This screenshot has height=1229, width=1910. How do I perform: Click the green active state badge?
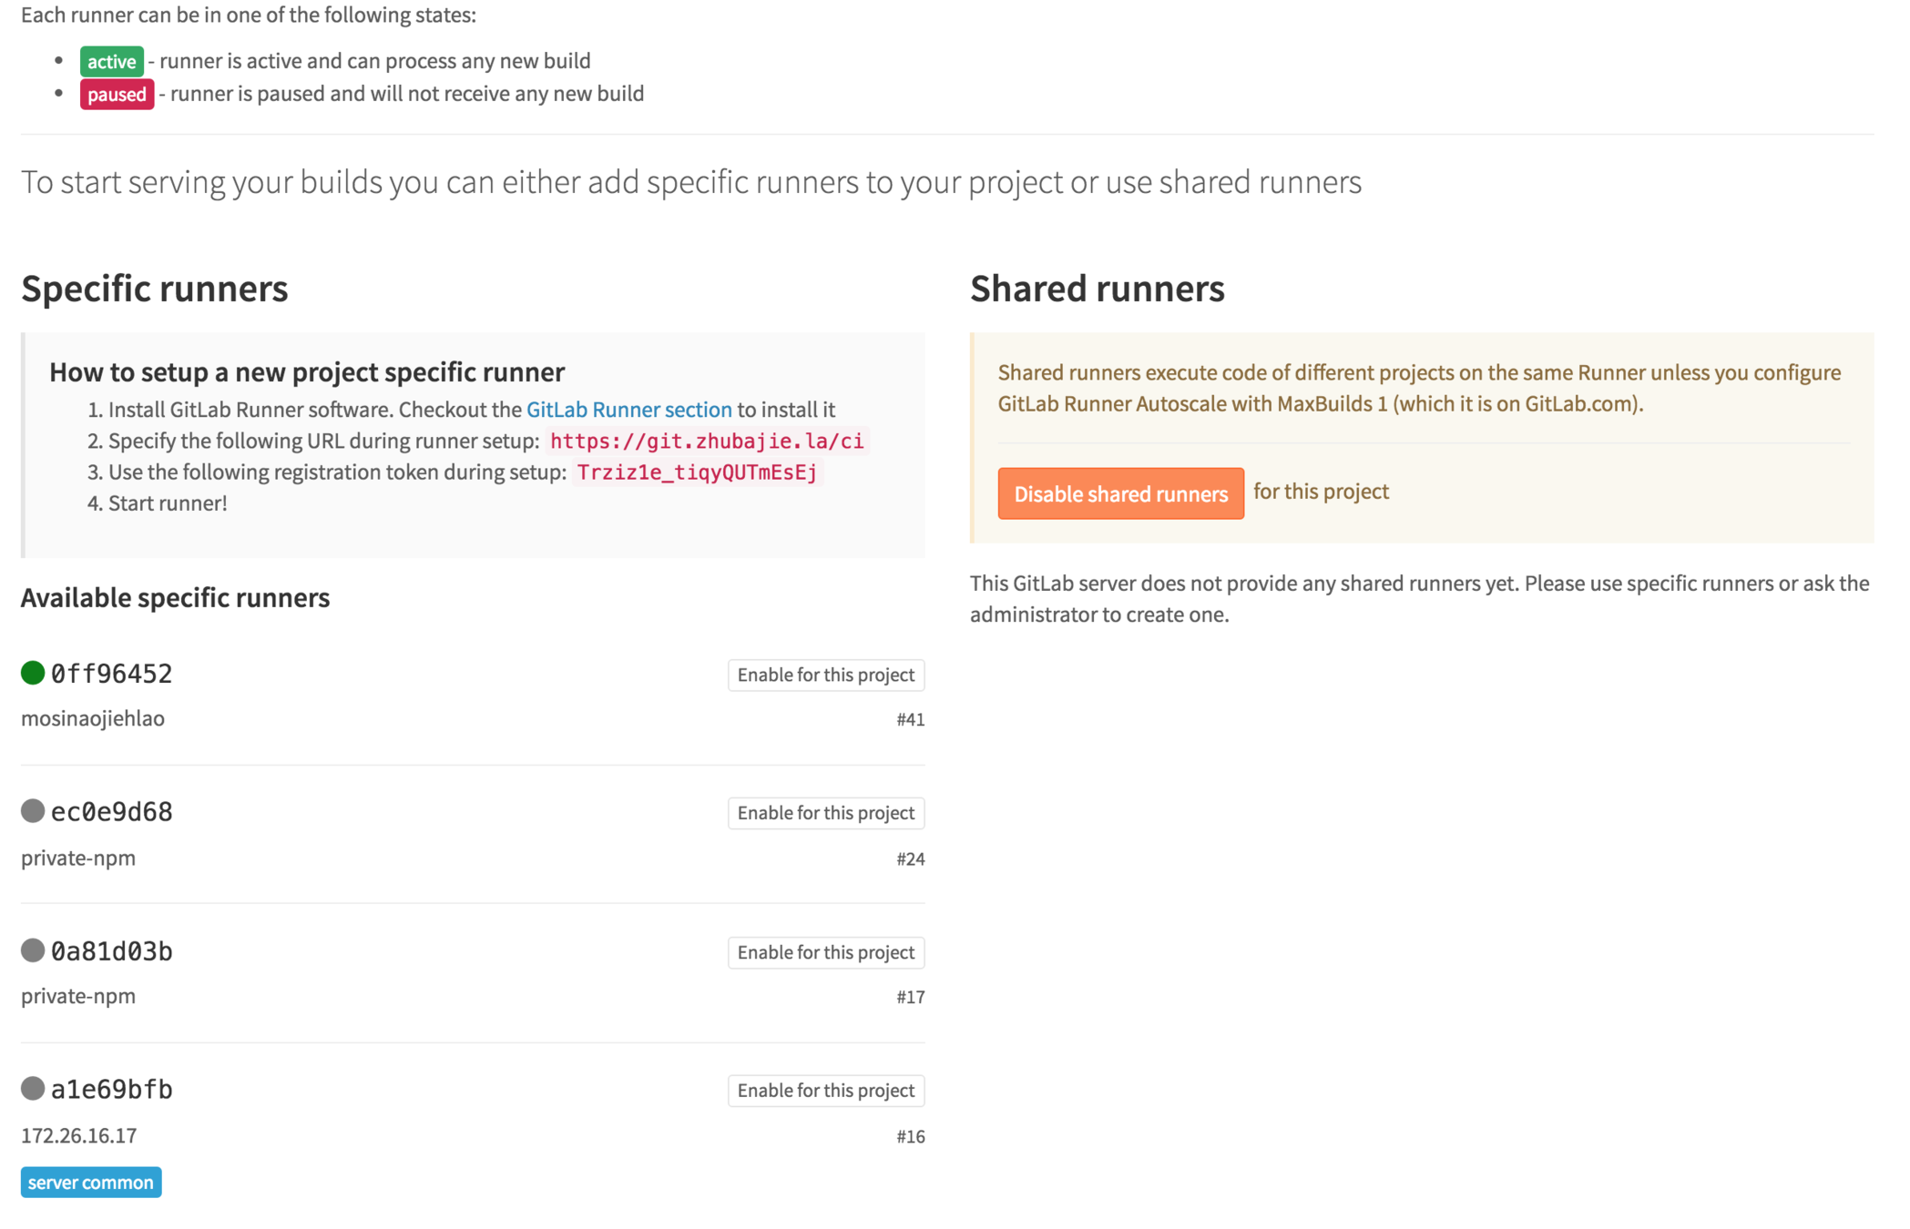111,61
